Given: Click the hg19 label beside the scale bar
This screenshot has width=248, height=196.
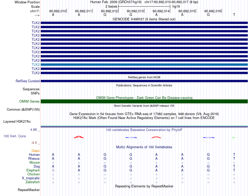Looking at the screenshot, I should tap(176, 7).
